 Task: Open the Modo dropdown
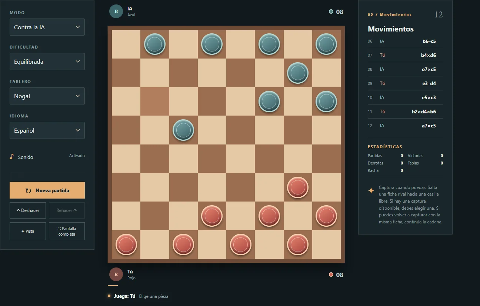coord(47,27)
